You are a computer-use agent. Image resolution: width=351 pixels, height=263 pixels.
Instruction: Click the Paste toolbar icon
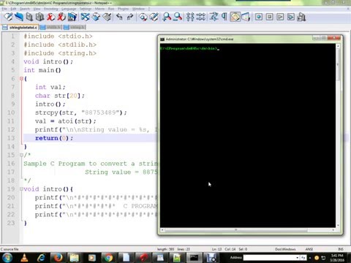click(107, 17)
